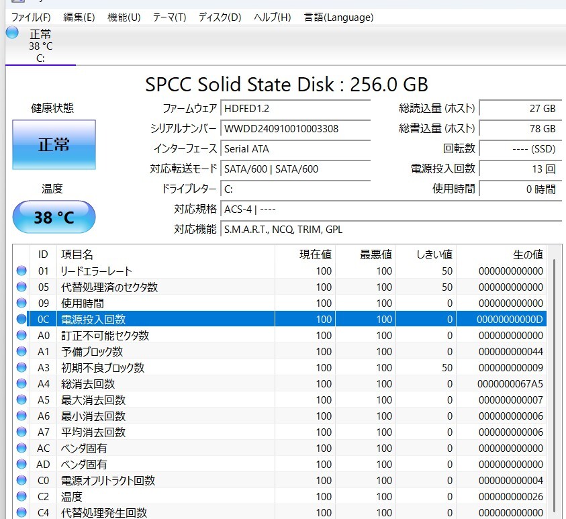The width and height of the screenshot is (566, 519).
Task: Open the 言語(Language) menu
Action: [338, 17]
